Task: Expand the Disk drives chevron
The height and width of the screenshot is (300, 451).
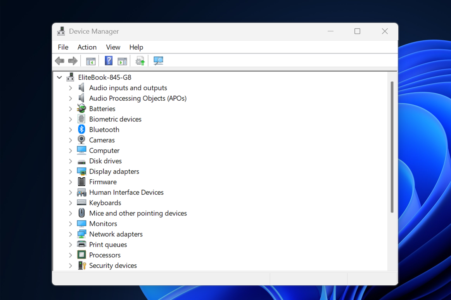Action: (71, 161)
